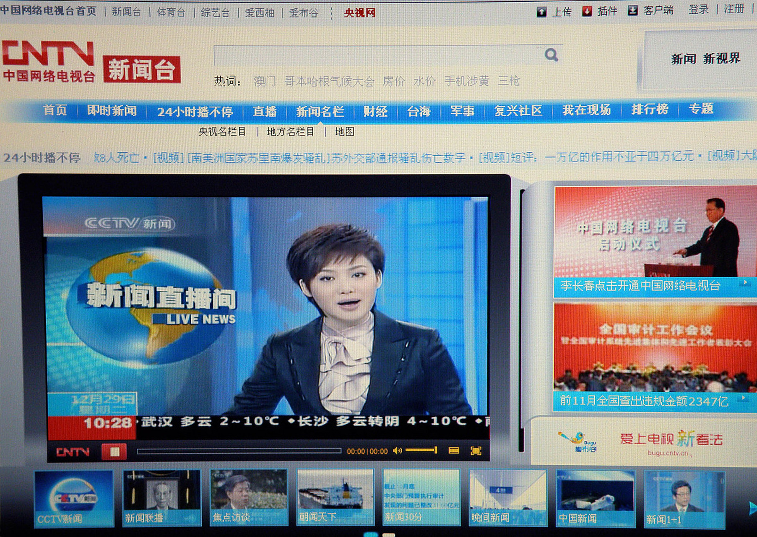The image size is (757, 537).
Task: Click the 中国网络电视台首页 top link
Action: [x=48, y=11]
